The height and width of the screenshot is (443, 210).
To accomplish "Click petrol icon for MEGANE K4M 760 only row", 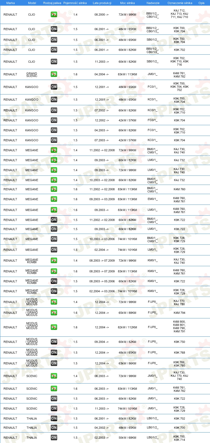I will [54, 189].
